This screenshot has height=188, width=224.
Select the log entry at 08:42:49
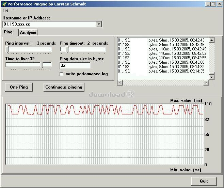coord(162,49)
